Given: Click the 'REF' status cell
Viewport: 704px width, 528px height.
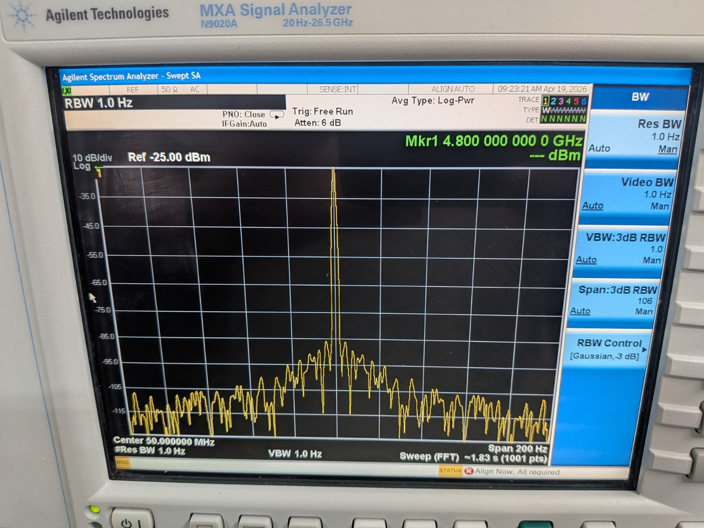Looking at the screenshot, I should 133,90.
